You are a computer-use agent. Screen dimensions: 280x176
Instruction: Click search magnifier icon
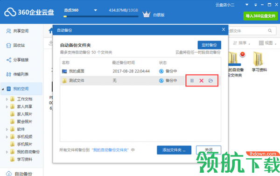(x=270, y=31)
